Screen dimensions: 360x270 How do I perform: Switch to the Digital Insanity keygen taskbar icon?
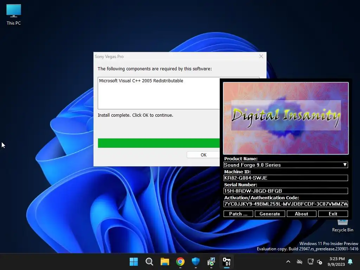[x=227, y=262]
